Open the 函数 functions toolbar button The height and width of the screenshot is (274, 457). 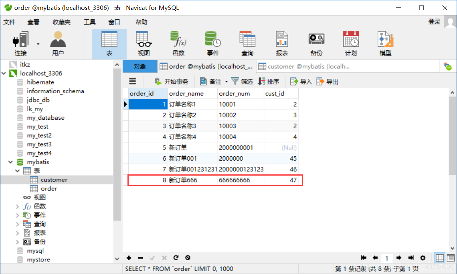[x=178, y=44]
